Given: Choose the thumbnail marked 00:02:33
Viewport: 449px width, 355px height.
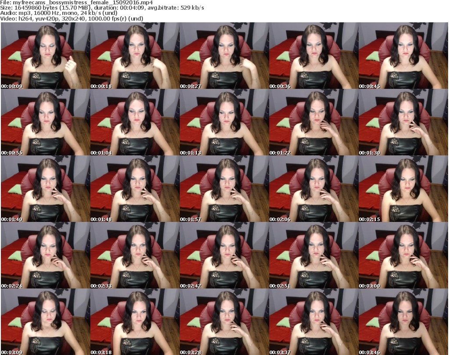Looking at the screenshot, I should point(135,255).
